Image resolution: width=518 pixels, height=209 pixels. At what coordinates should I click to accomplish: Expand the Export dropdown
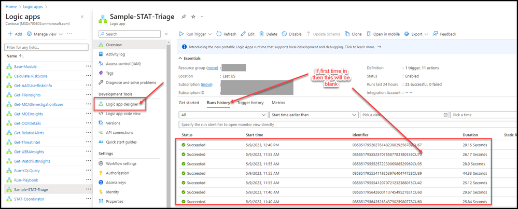click(x=427, y=34)
